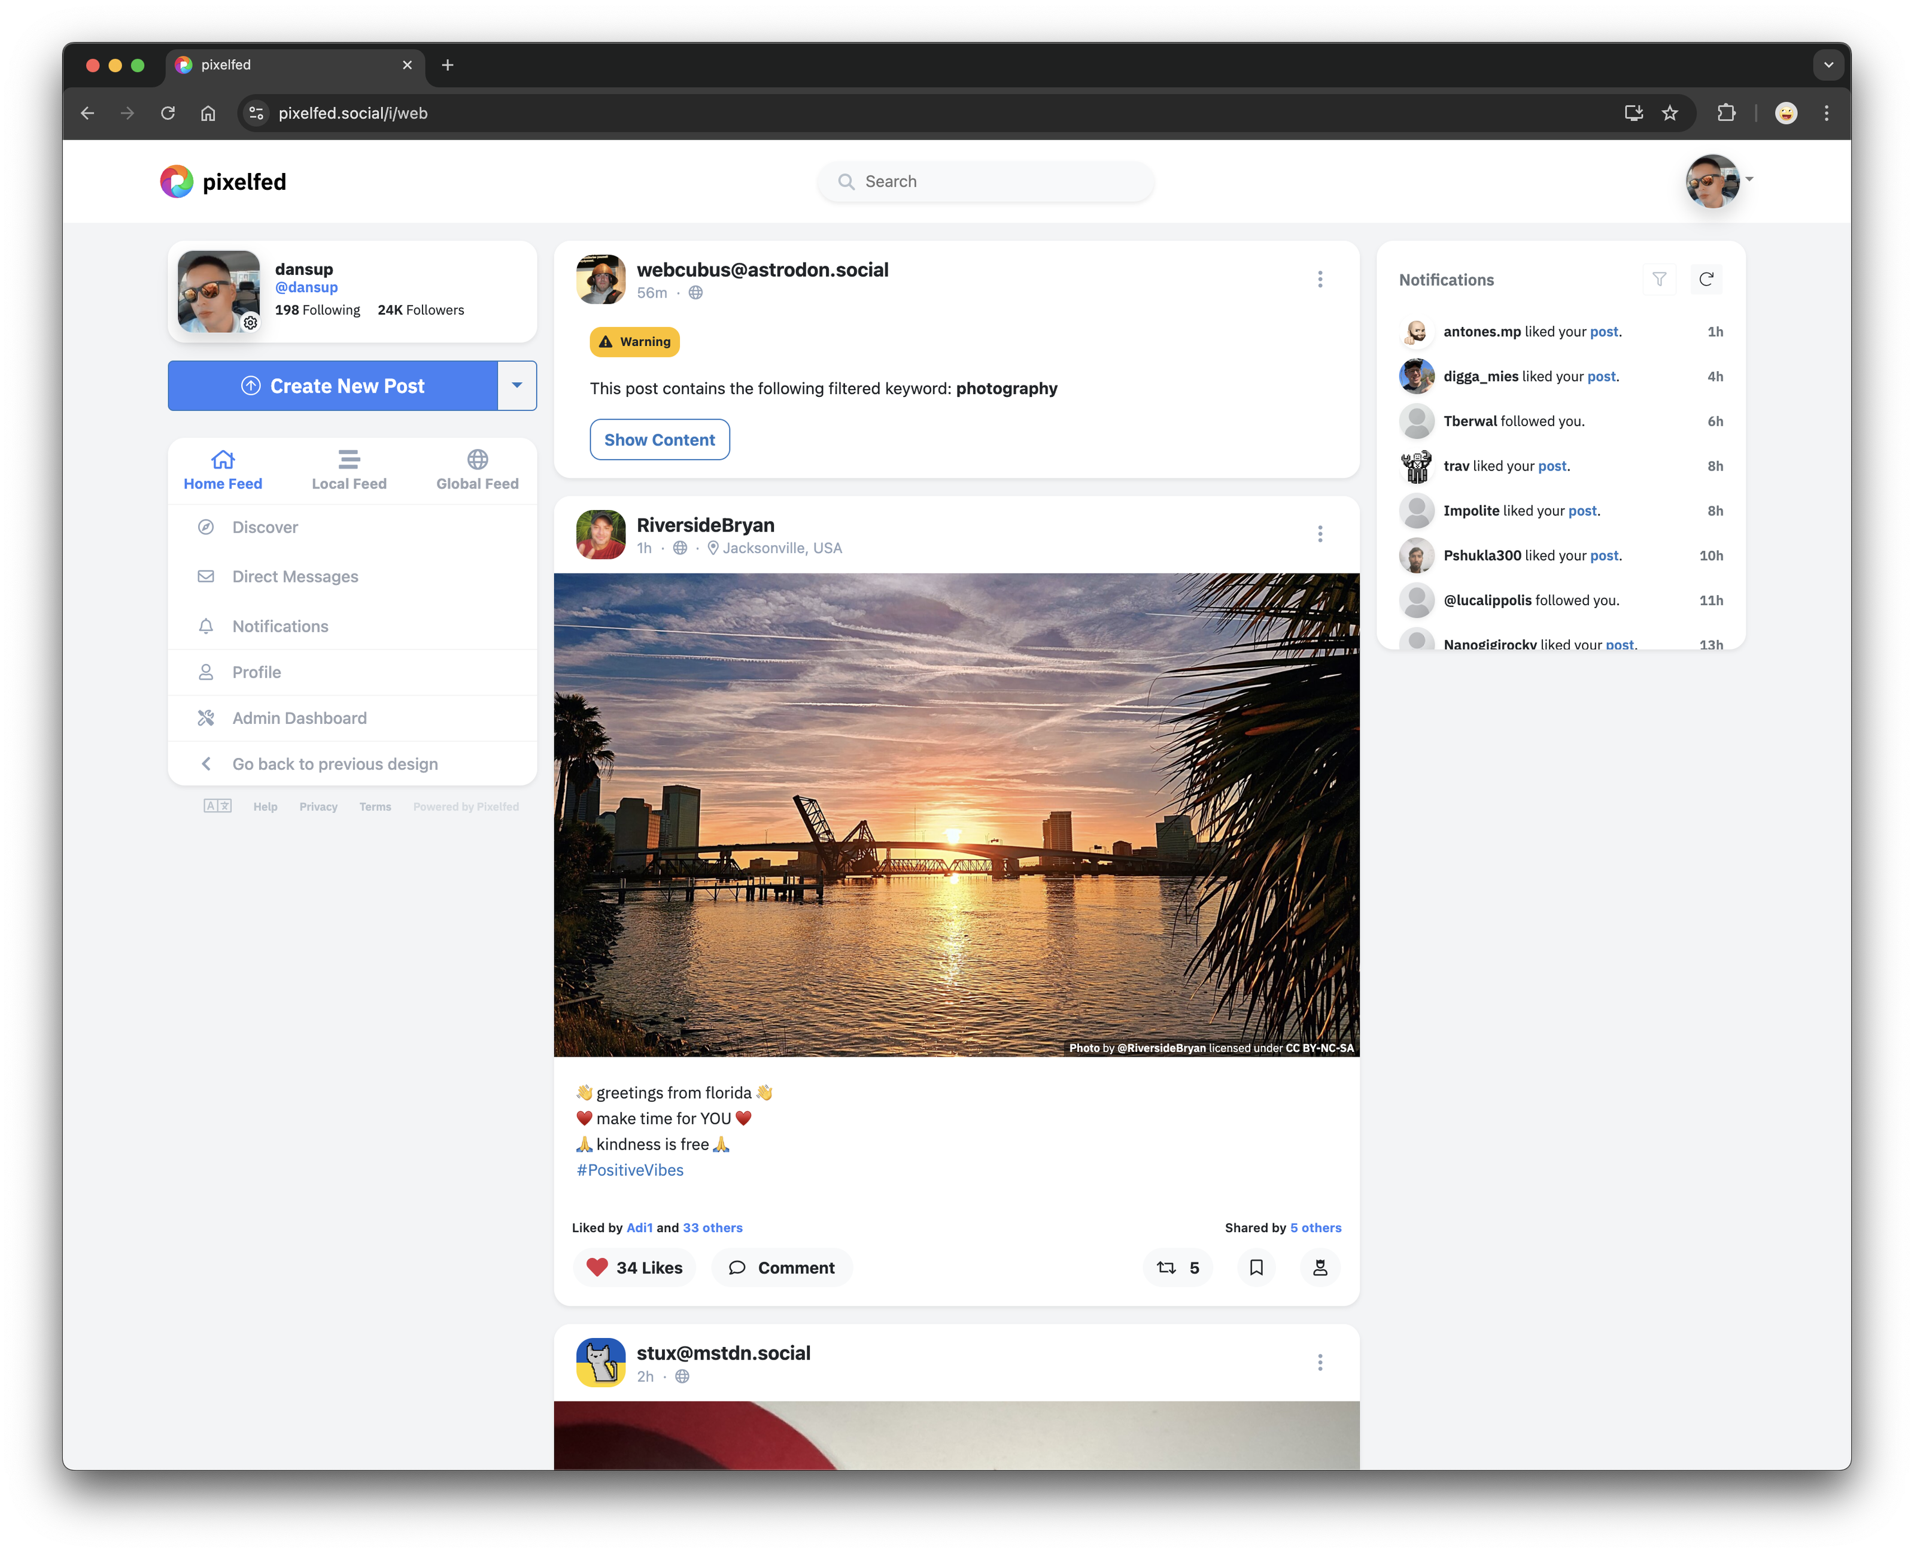Open Discover from the sidebar
1914x1553 pixels.
click(265, 527)
